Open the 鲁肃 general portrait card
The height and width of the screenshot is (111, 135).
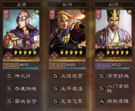(x=113, y=36)
